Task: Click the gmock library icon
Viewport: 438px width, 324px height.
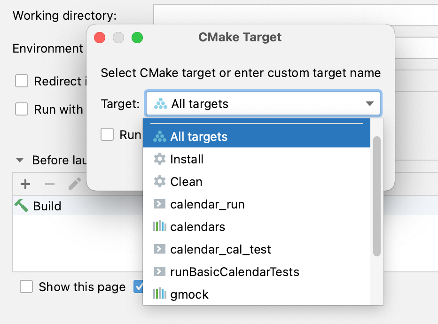Action: pyautogui.click(x=160, y=294)
